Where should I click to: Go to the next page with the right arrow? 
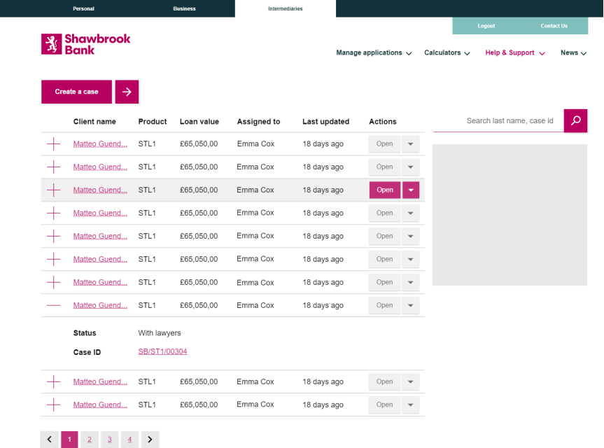(150, 440)
